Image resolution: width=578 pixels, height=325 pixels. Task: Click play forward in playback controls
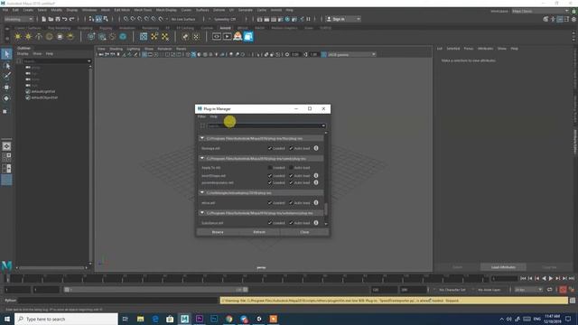(x=551, y=279)
